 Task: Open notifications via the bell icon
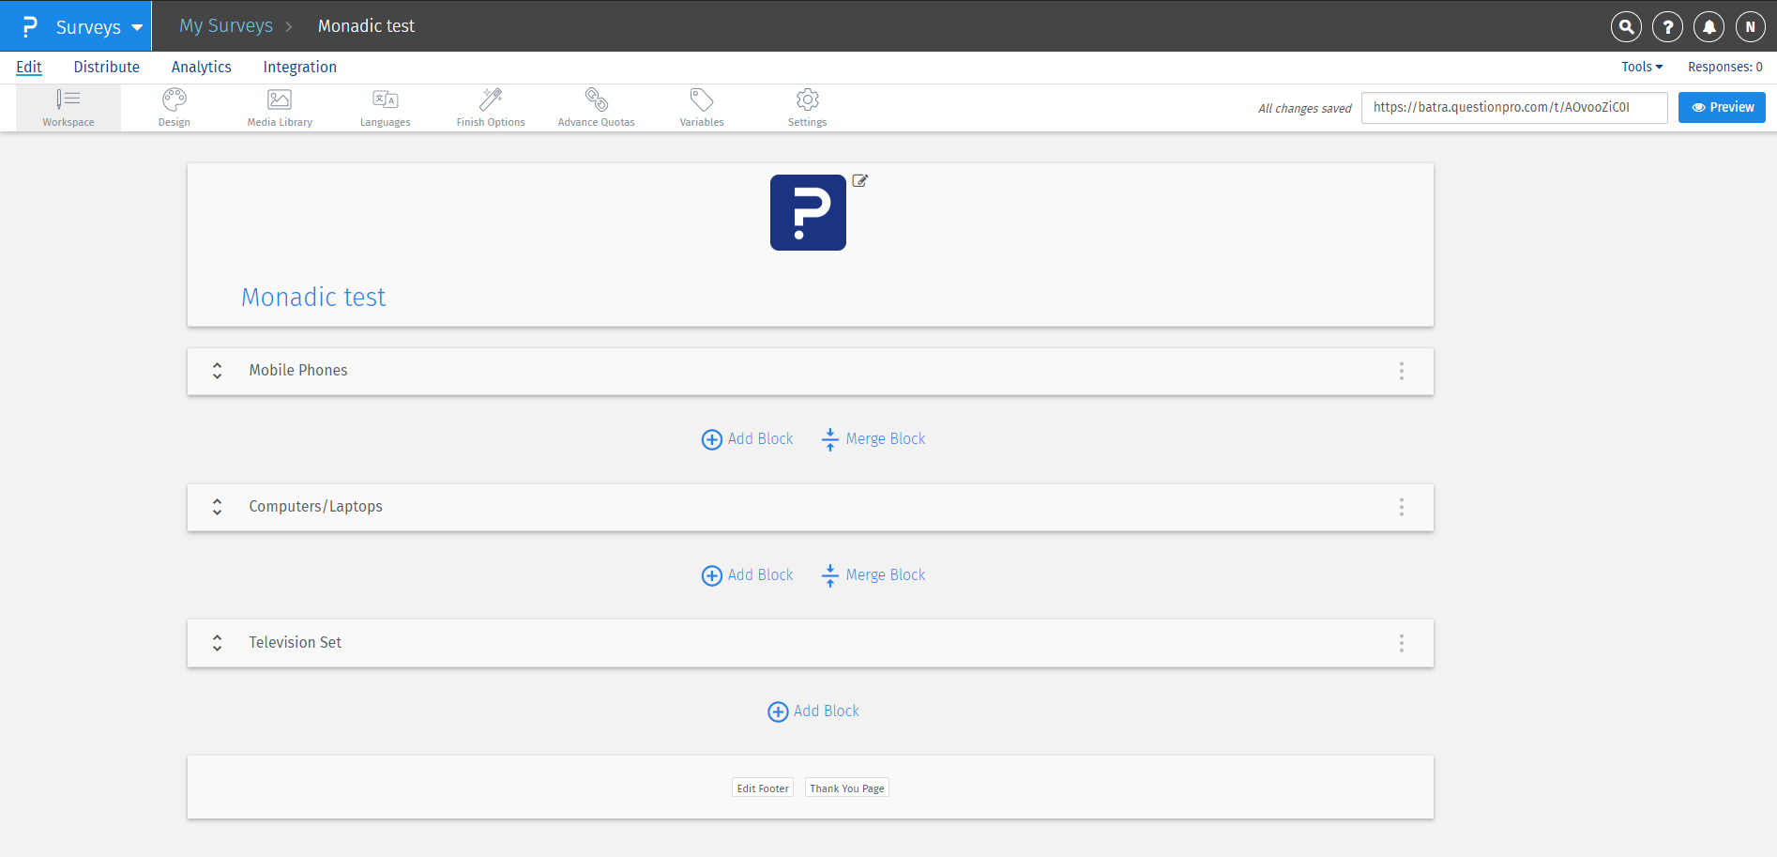pos(1709,26)
